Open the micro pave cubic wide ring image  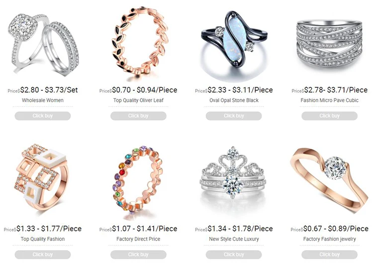329,44
